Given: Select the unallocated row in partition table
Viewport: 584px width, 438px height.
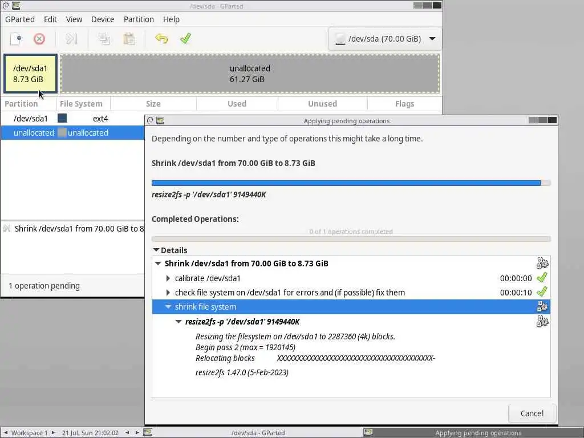Looking at the screenshot, I should (x=72, y=132).
